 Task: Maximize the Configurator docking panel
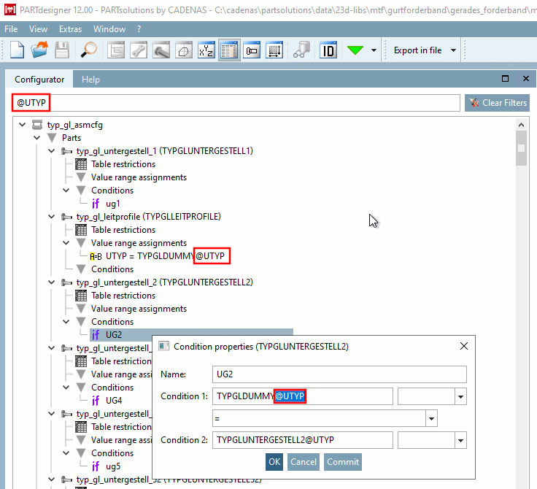[x=505, y=79]
